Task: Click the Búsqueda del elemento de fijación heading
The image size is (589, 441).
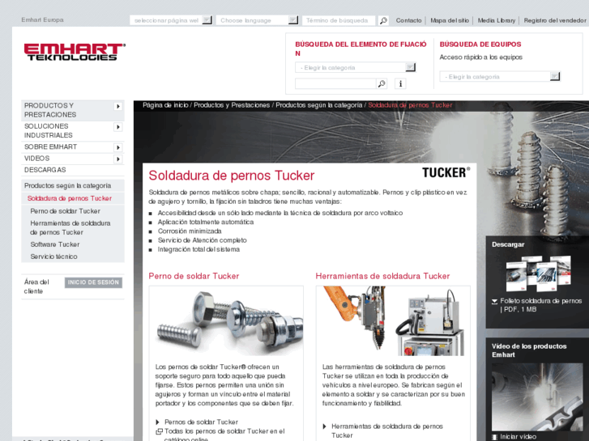Action: pyautogui.click(x=361, y=49)
